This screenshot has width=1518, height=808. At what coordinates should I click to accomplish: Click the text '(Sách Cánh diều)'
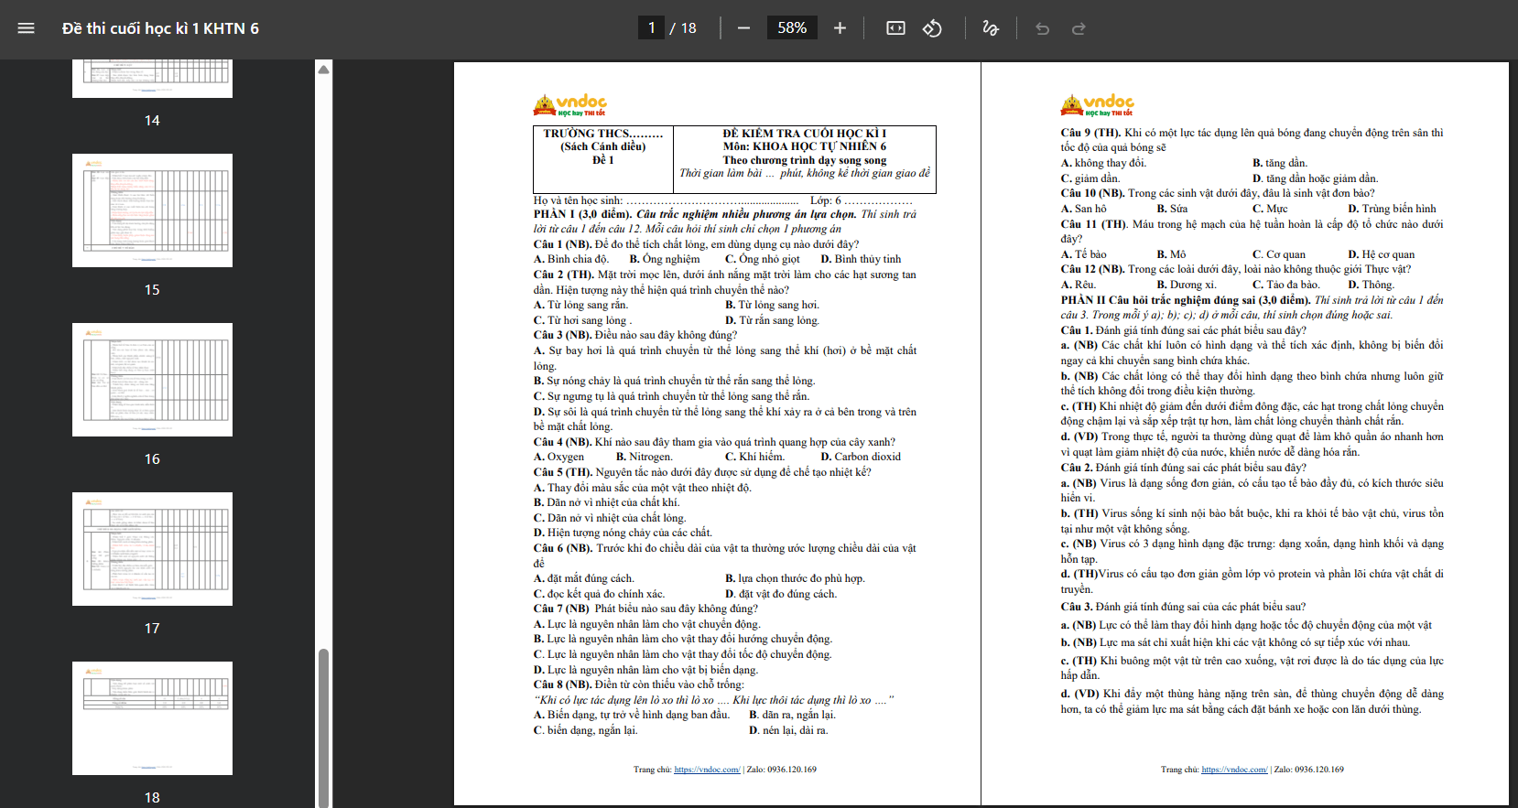coord(603,146)
